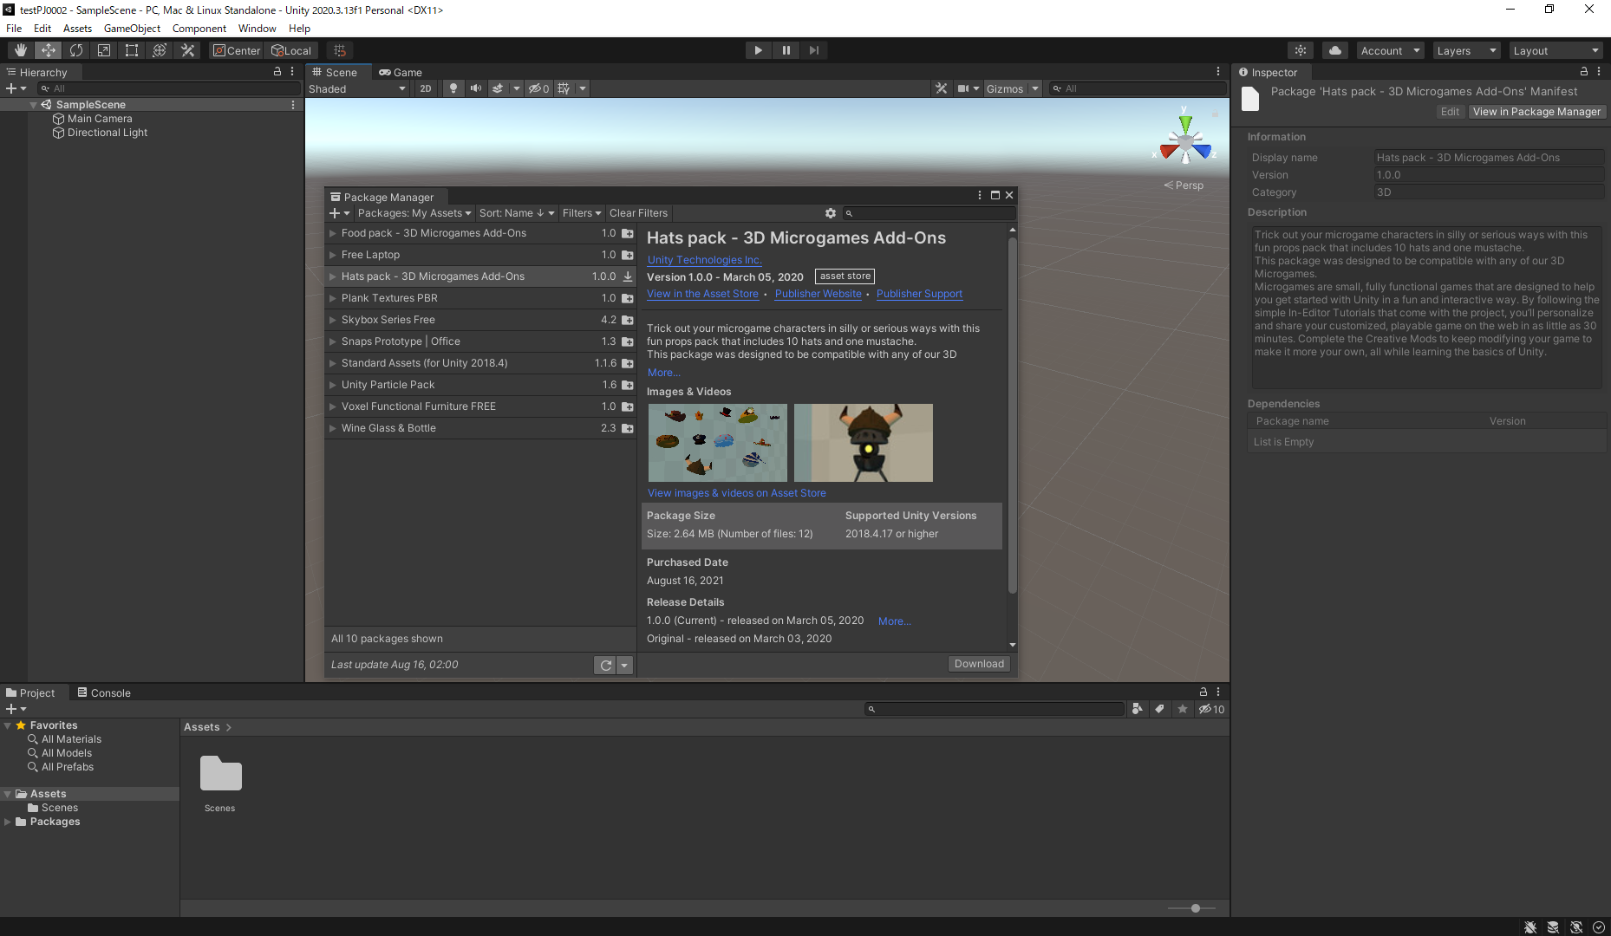Viewport: 1611px width, 936px height.
Task: Toggle scene grid visibility
Action: pyautogui.click(x=564, y=88)
